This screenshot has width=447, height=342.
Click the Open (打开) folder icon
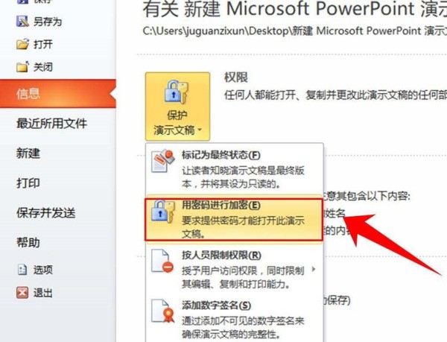[22, 44]
